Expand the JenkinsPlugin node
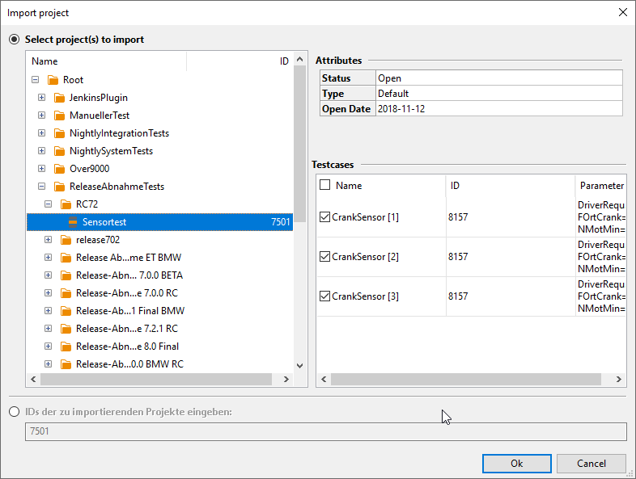This screenshot has height=479, width=636. [x=42, y=98]
